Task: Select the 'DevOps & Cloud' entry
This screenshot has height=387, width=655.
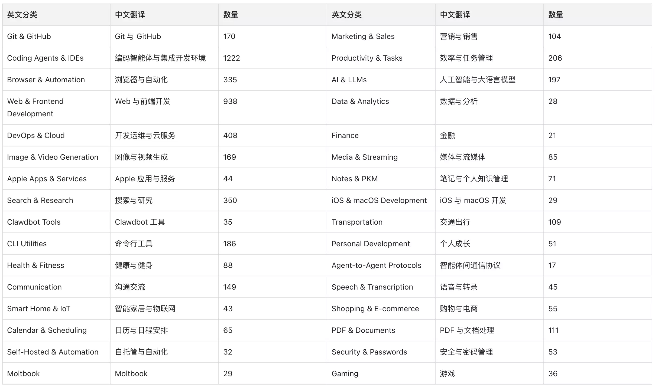Action: [36, 135]
